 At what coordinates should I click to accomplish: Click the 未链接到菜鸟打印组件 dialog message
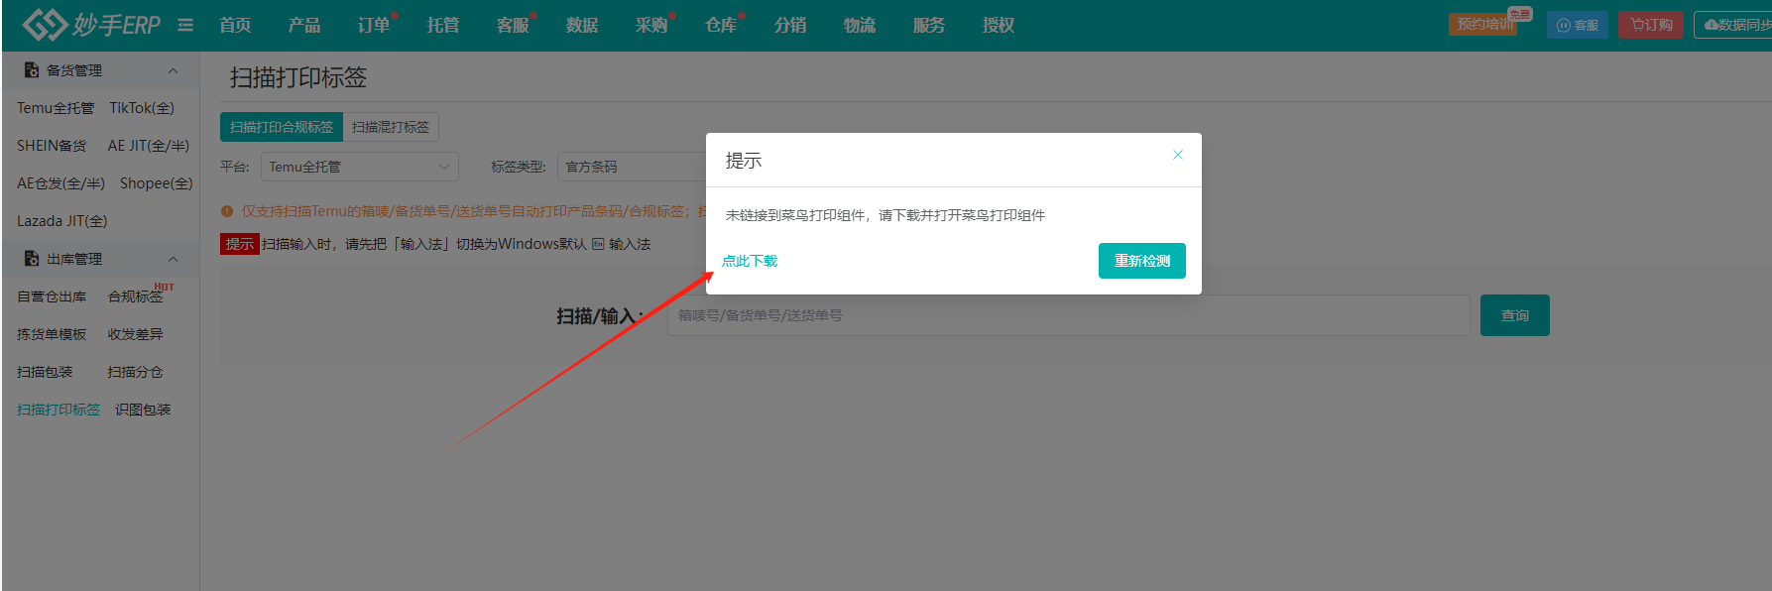pos(886,215)
